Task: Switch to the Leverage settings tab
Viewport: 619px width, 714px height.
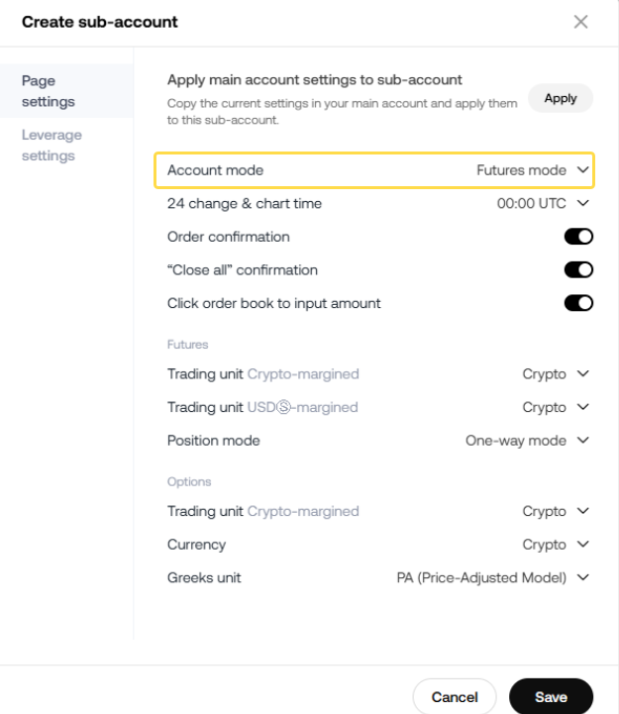Action: [x=52, y=145]
